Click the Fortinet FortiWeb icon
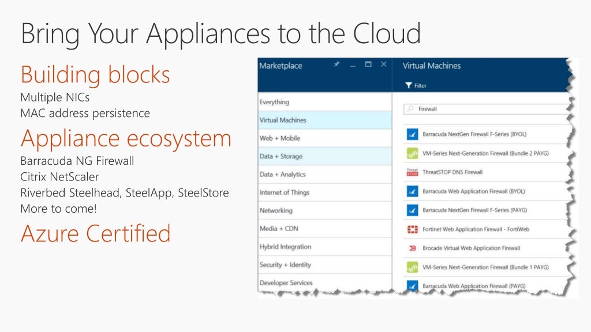Screen dimensions: 591x332 (x=412, y=229)
